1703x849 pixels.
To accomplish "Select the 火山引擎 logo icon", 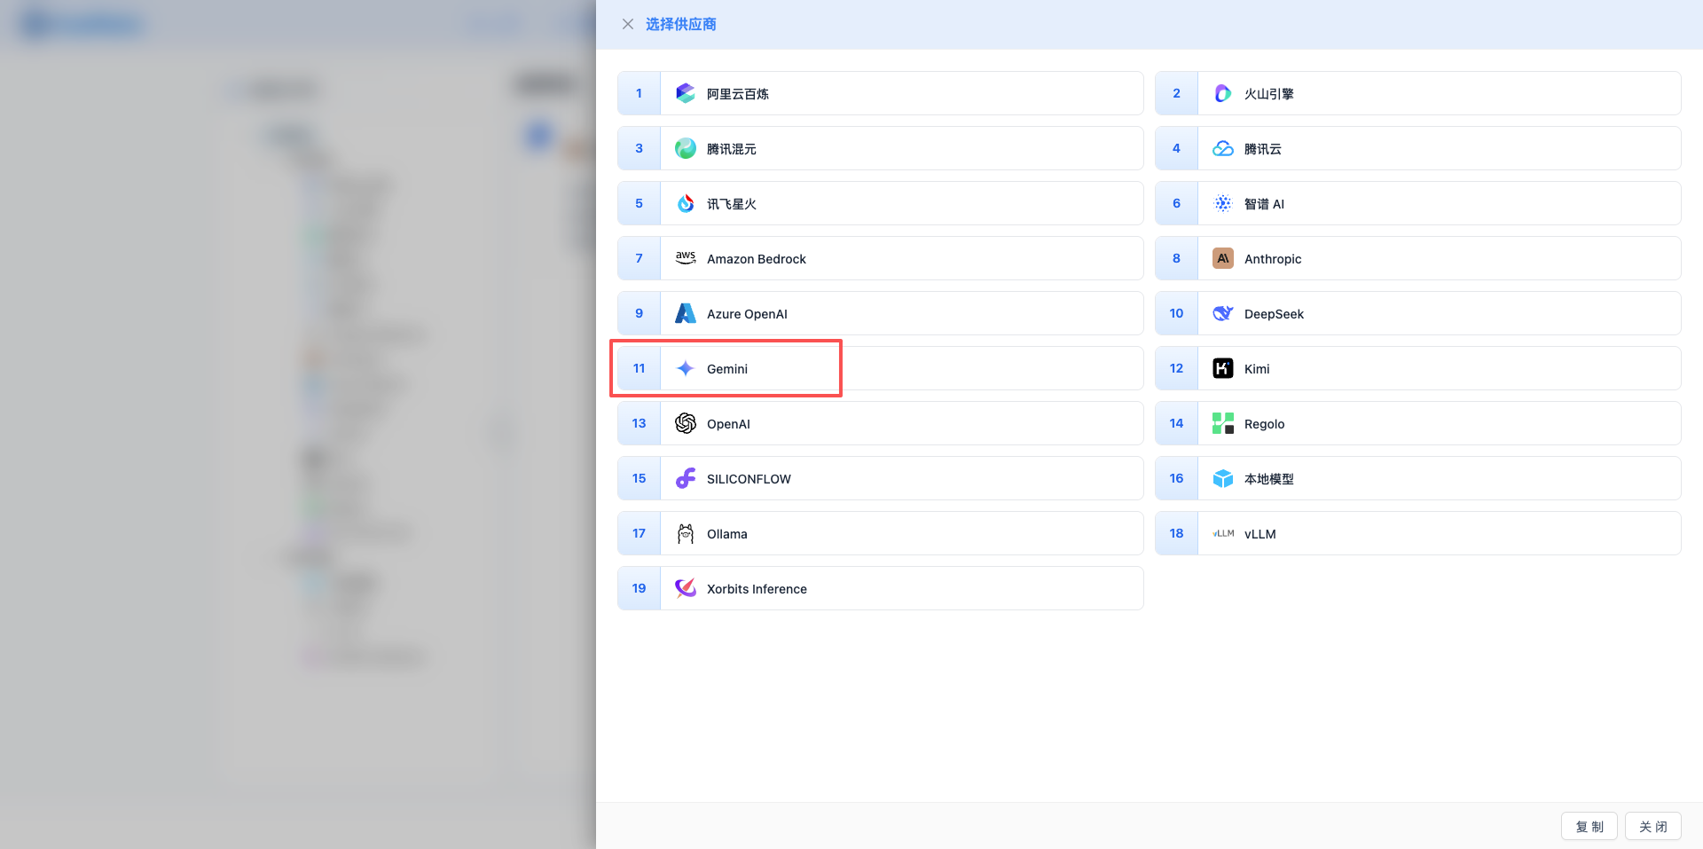I will point(1222,93).
